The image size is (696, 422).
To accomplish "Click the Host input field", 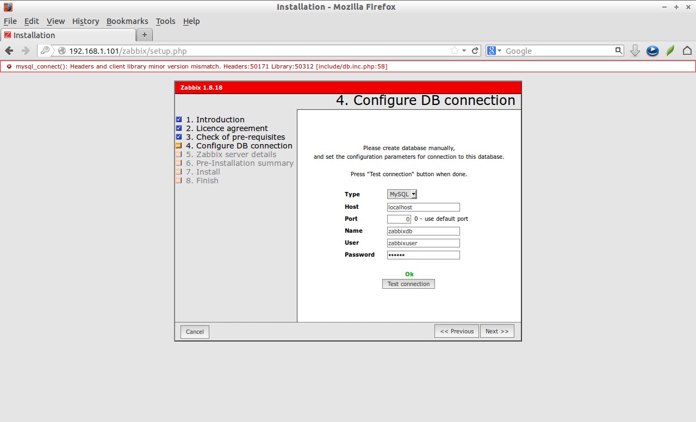I will coord(424,207).
